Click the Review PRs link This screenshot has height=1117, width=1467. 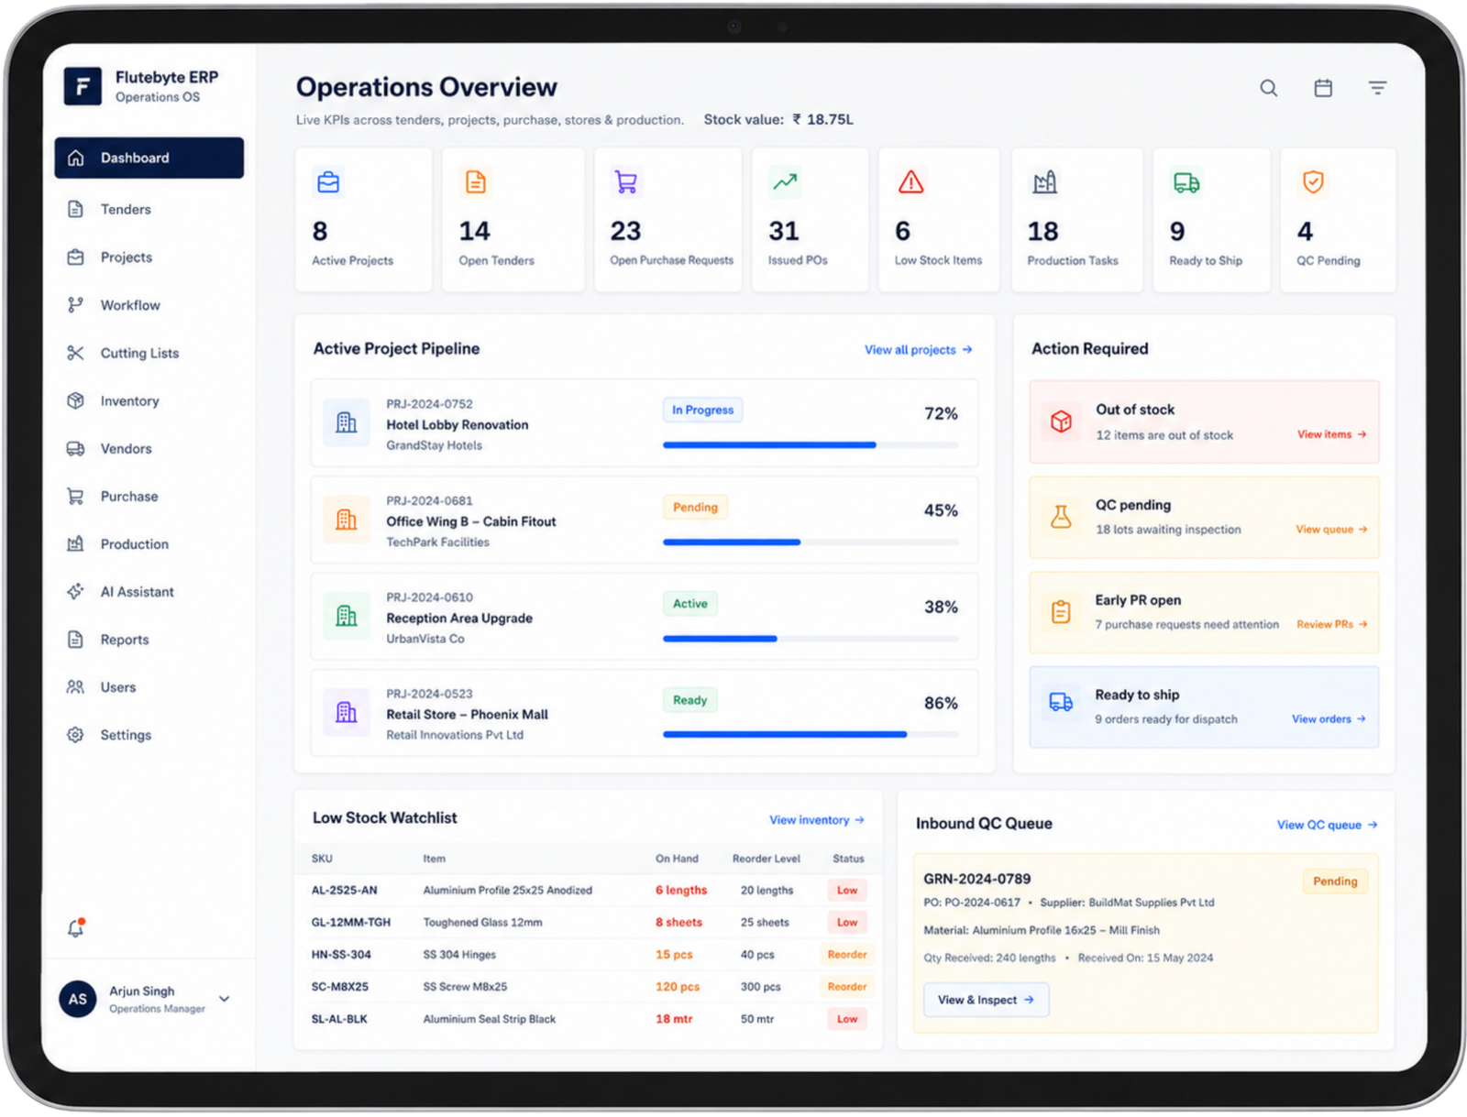point(1331,625)
